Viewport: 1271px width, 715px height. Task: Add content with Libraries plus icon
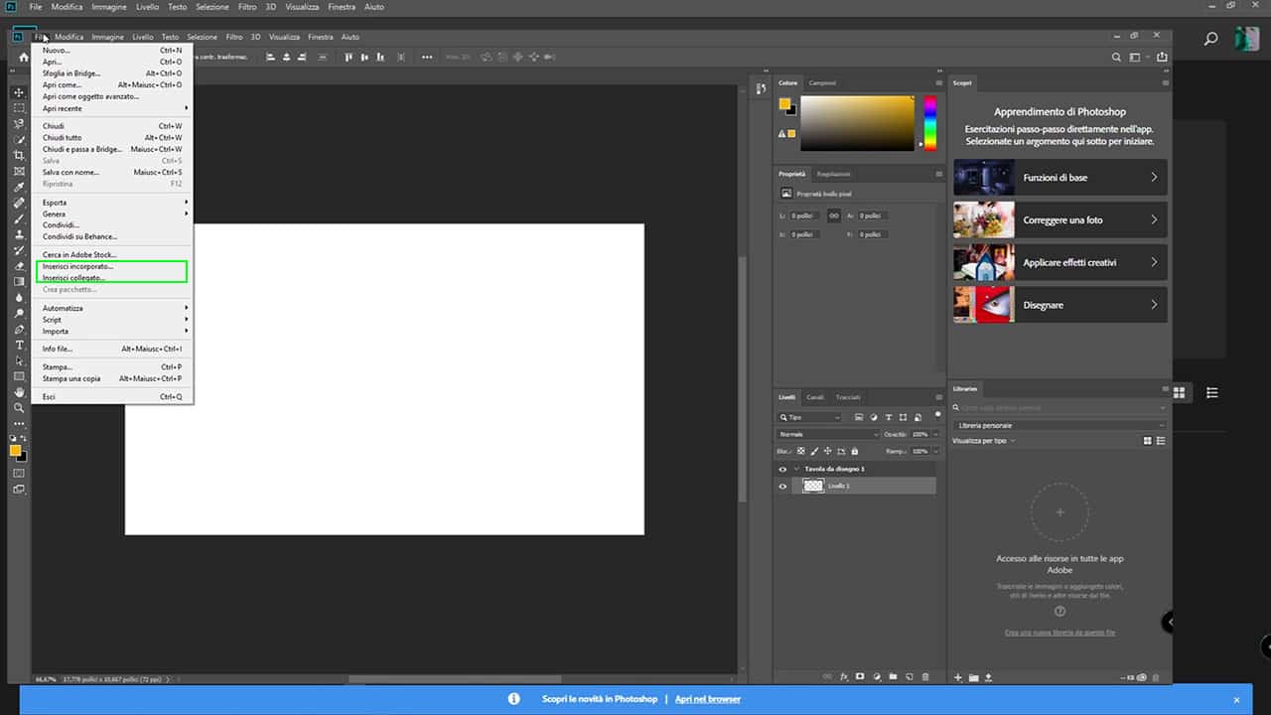958,677
